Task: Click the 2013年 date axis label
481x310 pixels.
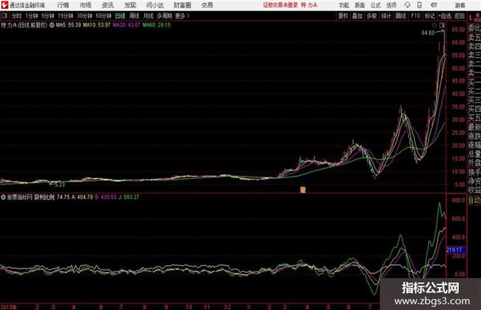Action: [x=9, y=307]
